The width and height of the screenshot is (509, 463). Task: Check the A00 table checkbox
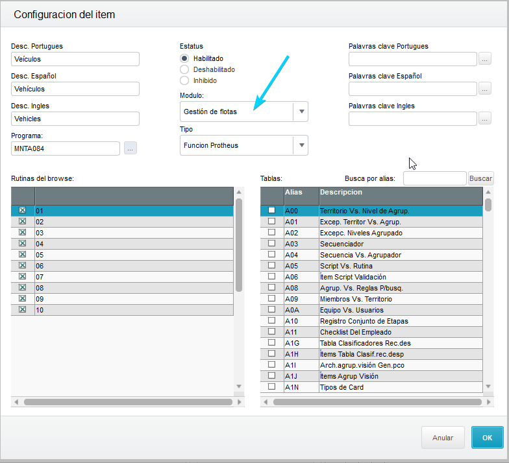coord(271,210)
